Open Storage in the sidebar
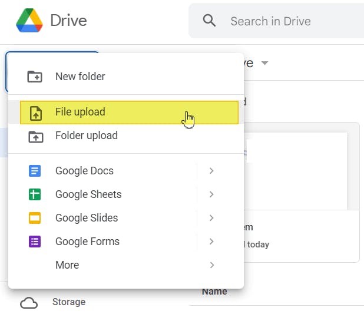364x314 pixels. (x=69, y=302)
